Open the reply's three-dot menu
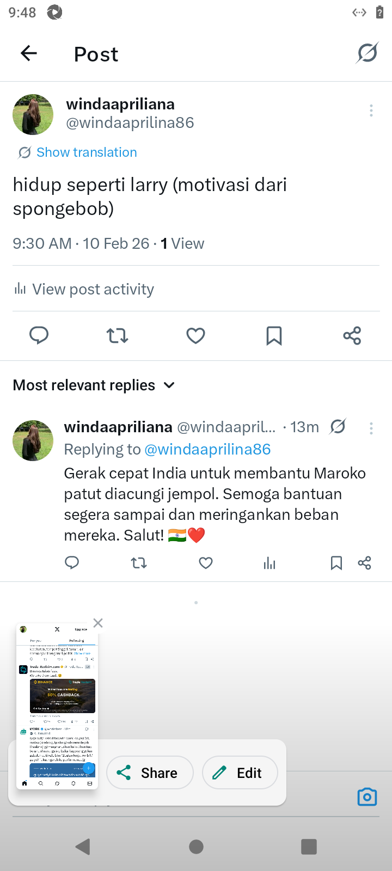The image size is (392, 871). 371,428
